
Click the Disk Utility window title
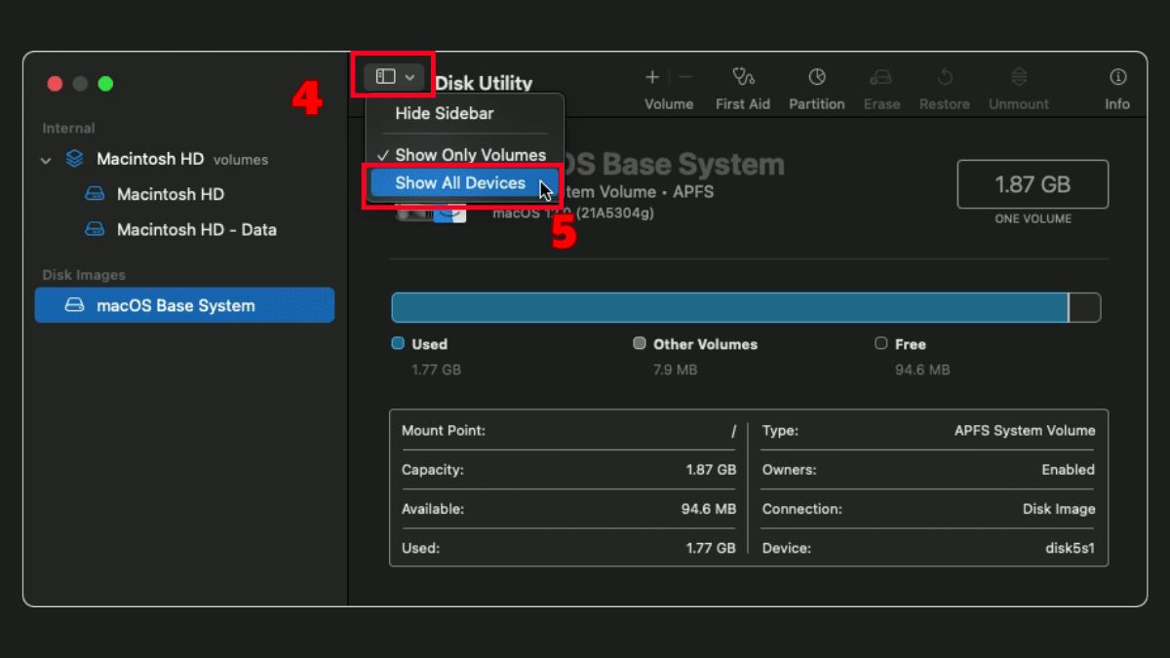tap(484, 84)
